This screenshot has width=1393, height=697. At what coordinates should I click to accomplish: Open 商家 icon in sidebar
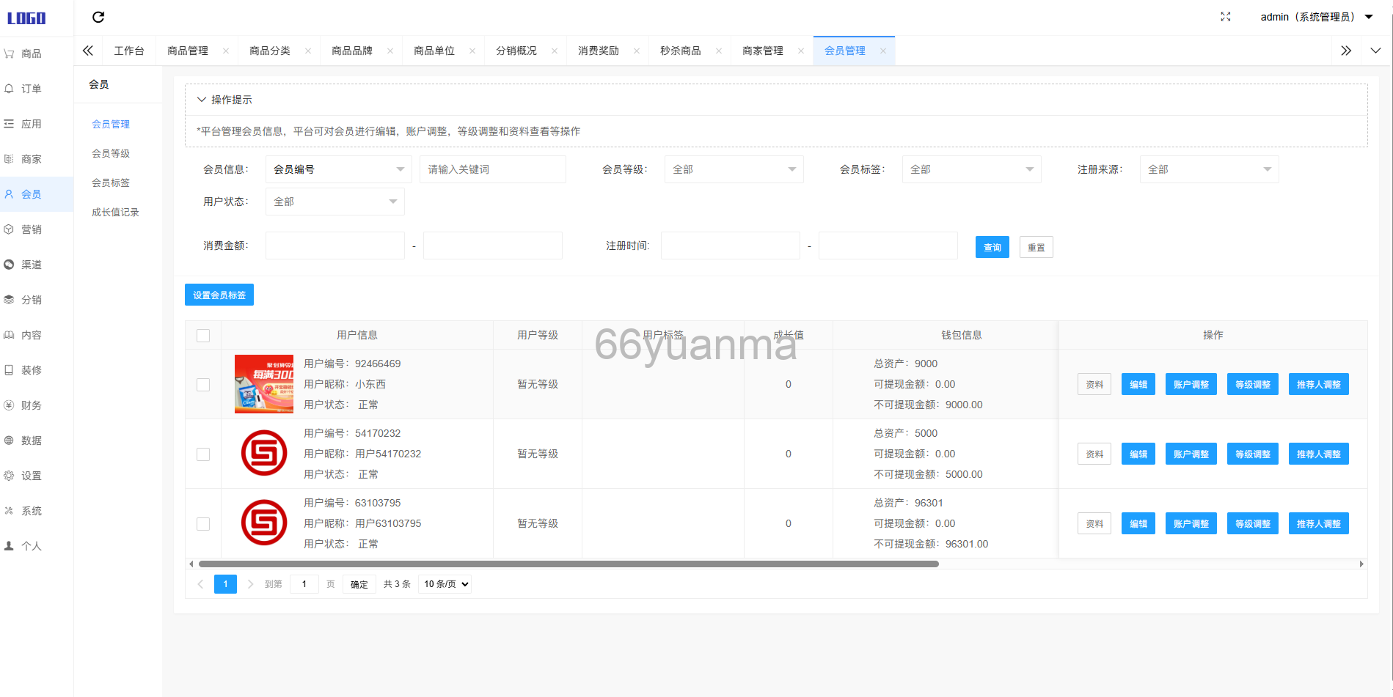pyautogui.click(x=9, y=159)
